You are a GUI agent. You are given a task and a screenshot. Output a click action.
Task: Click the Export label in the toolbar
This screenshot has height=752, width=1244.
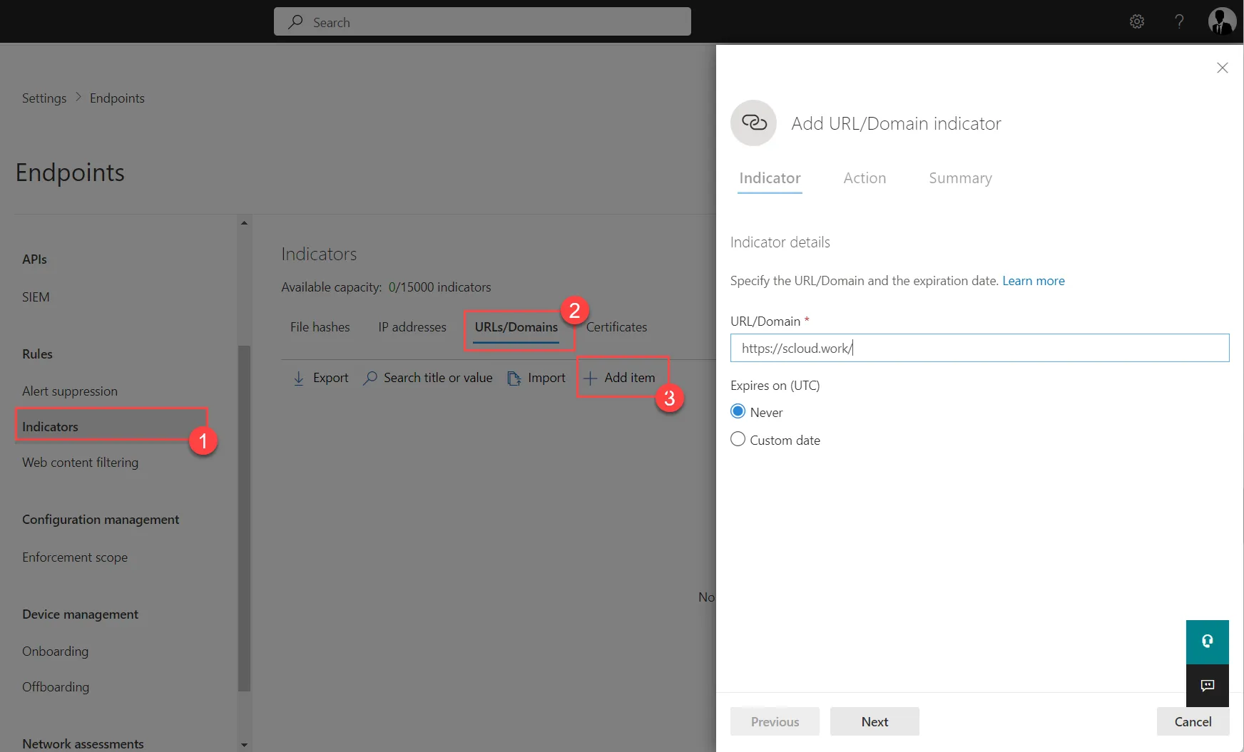330,378
